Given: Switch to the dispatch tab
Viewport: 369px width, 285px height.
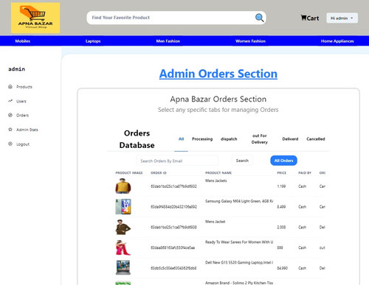Looking at the screenshot, I should click(x=229, y=139).
